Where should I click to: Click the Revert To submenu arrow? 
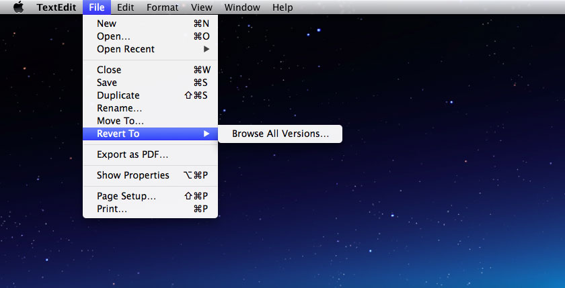pos(206,134)
